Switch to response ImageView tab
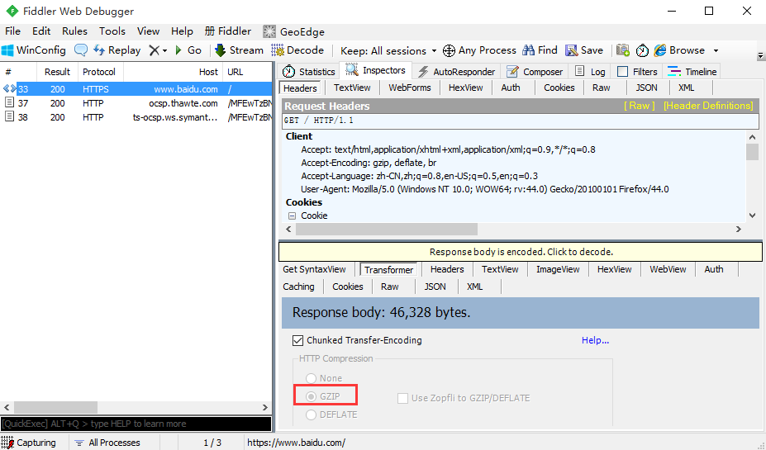The width and height of the screenshot is (766, 450). pos(558,269)
